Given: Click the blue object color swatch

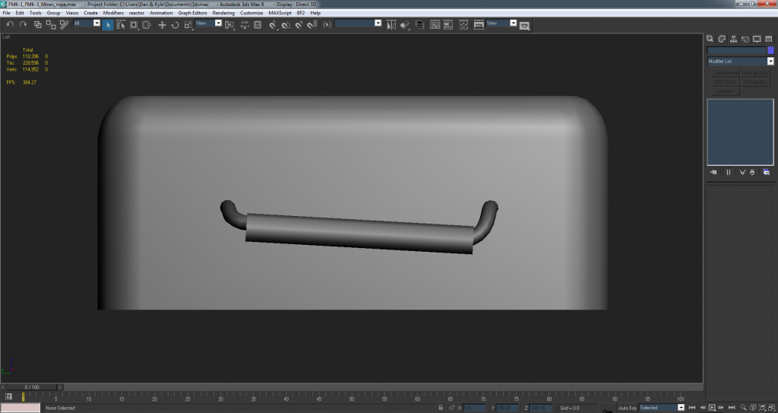Looking at the screenshot, I should tap(770, 51).
